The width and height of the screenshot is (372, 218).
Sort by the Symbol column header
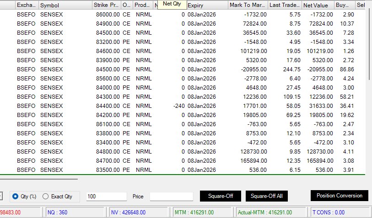pyautogui.click(x=65, y=5)
